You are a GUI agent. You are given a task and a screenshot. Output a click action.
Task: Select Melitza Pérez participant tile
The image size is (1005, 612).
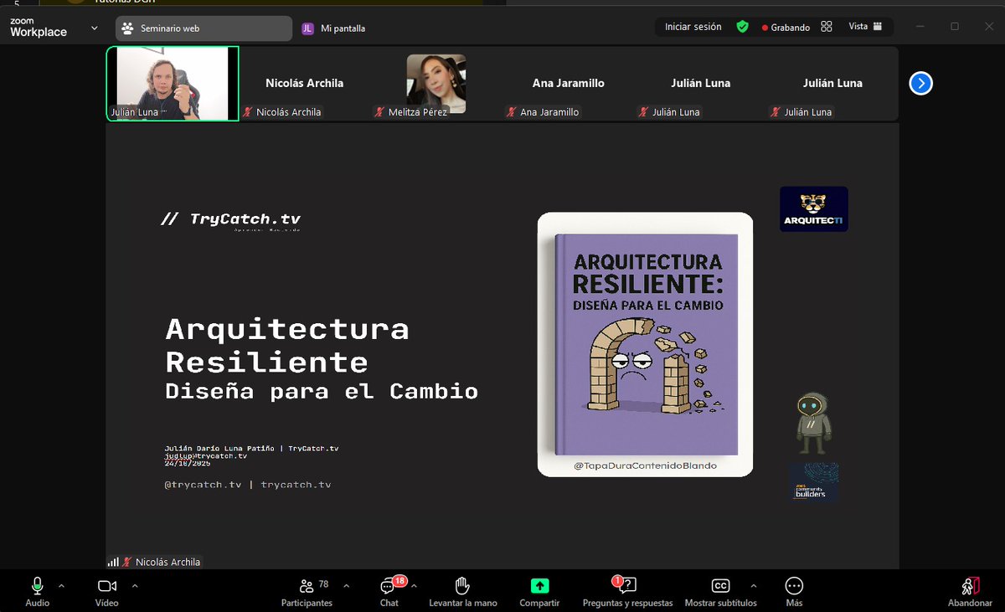pyautogui.click(x=436, y=84)
